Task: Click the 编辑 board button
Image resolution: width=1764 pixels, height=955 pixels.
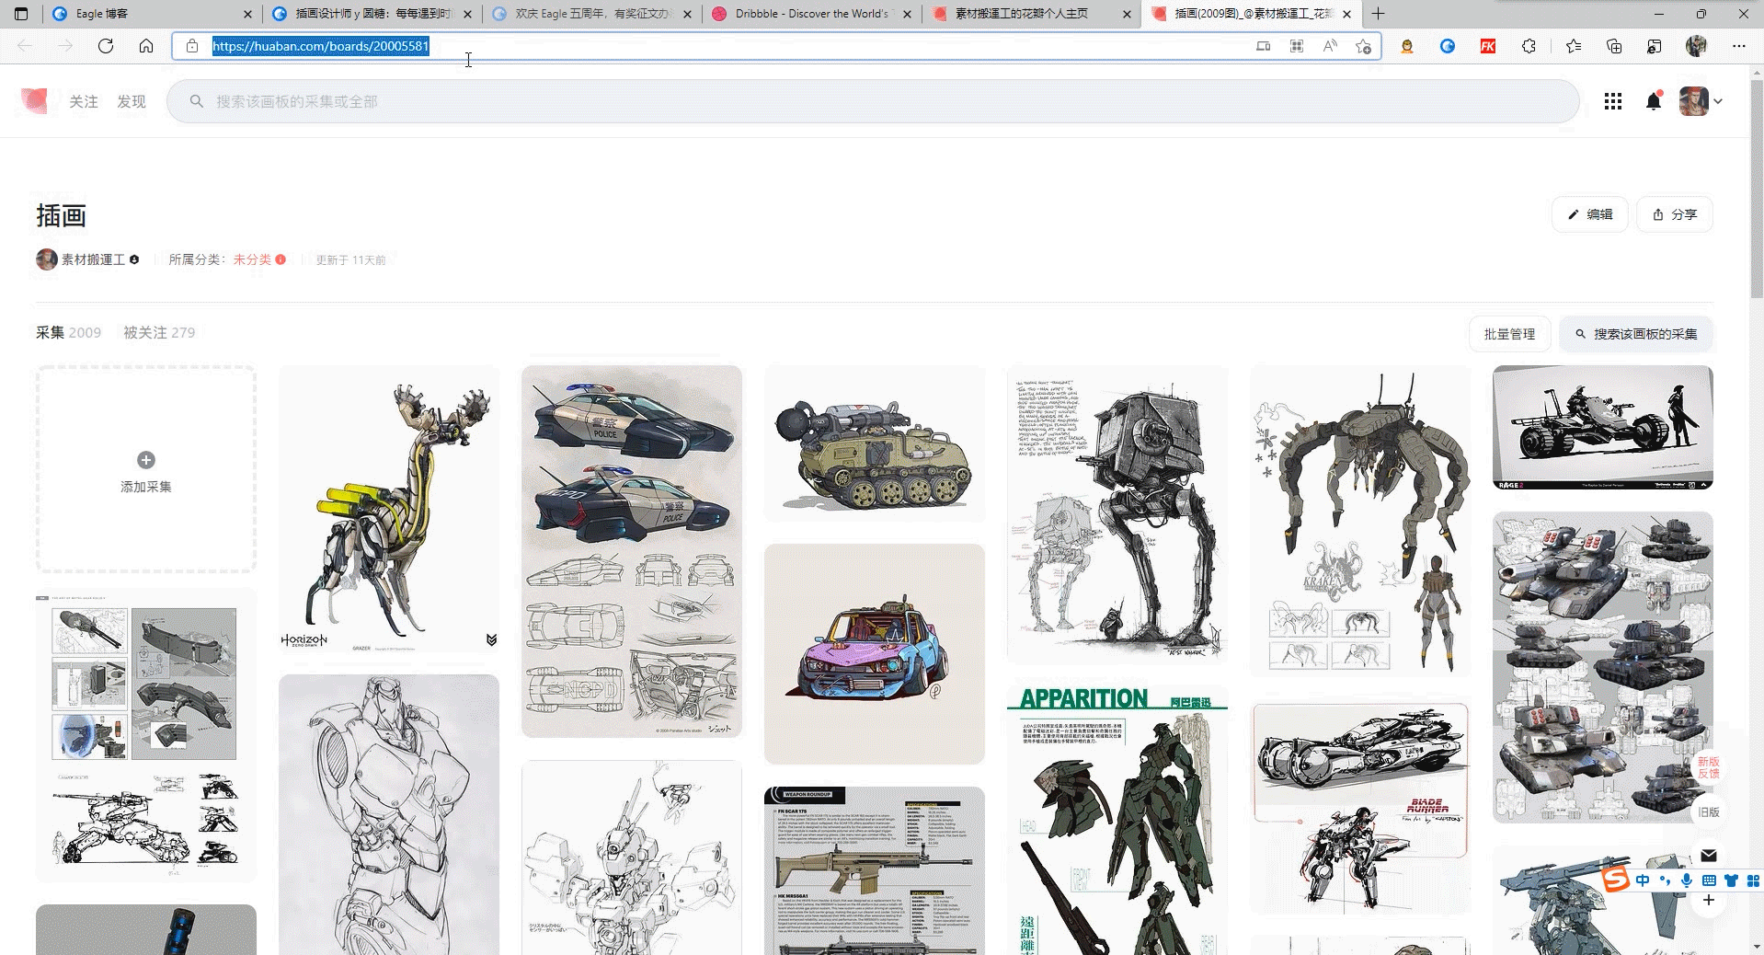Action: tap(1590, 214)
